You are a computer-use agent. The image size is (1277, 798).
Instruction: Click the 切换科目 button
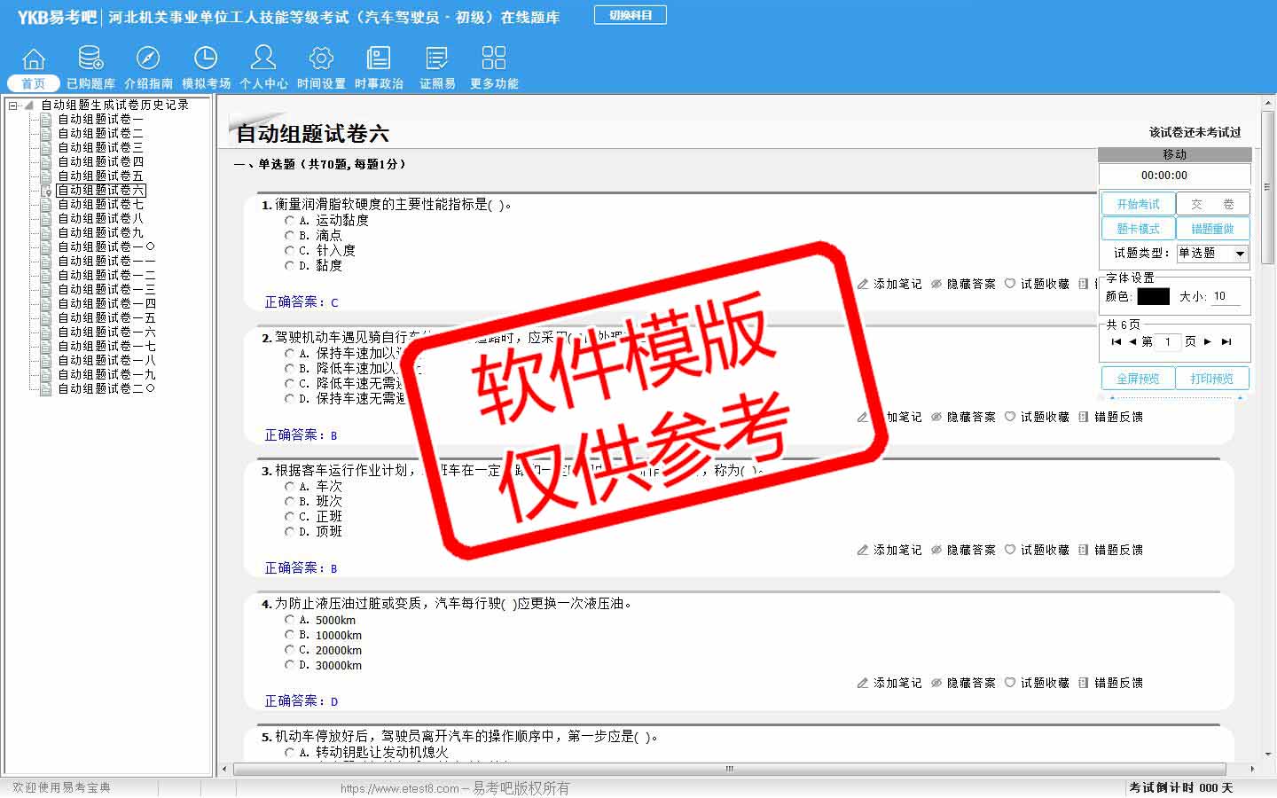[631, 15]
